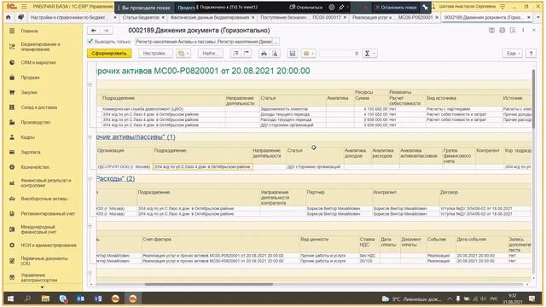Open the sum Σ dropdown arrow
546x307 pixels.
point(374,54)
